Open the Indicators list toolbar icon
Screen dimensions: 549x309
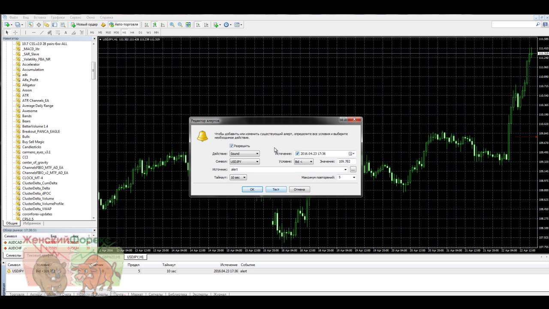(217, 24)
